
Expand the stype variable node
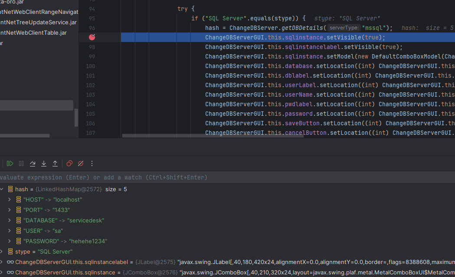2,252
